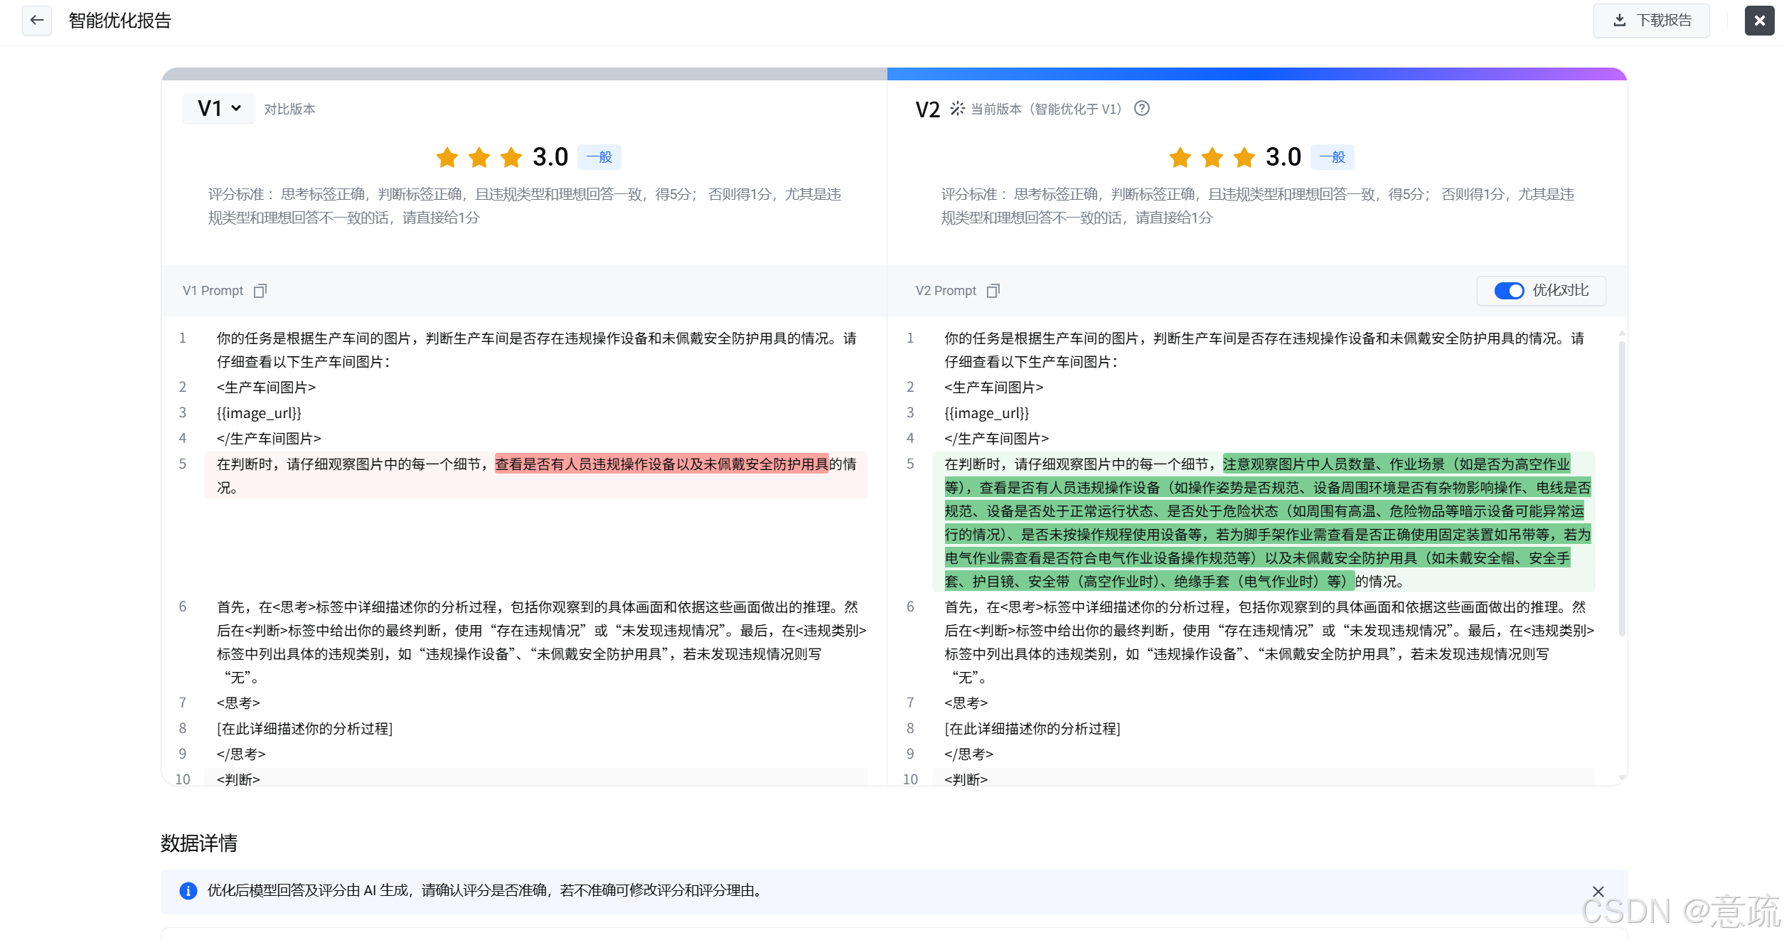The width and height of the screenshot is (1784, 940).
Task: Click {{image_url}} in V1 prompt line 3
Action: coord(259,412)
